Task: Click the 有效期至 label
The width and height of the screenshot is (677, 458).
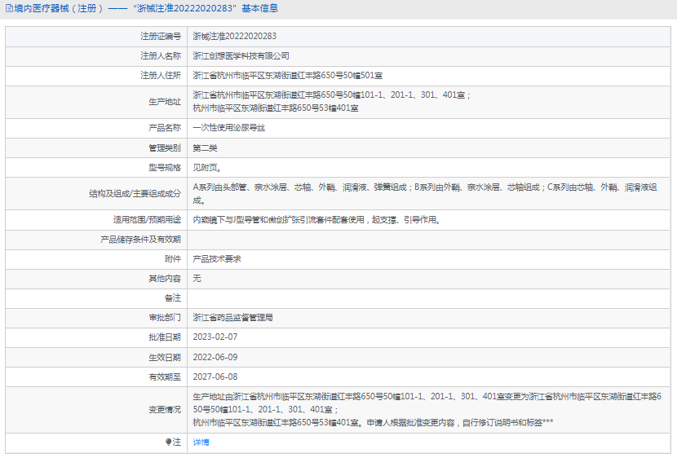Action: tap(165, 377)
